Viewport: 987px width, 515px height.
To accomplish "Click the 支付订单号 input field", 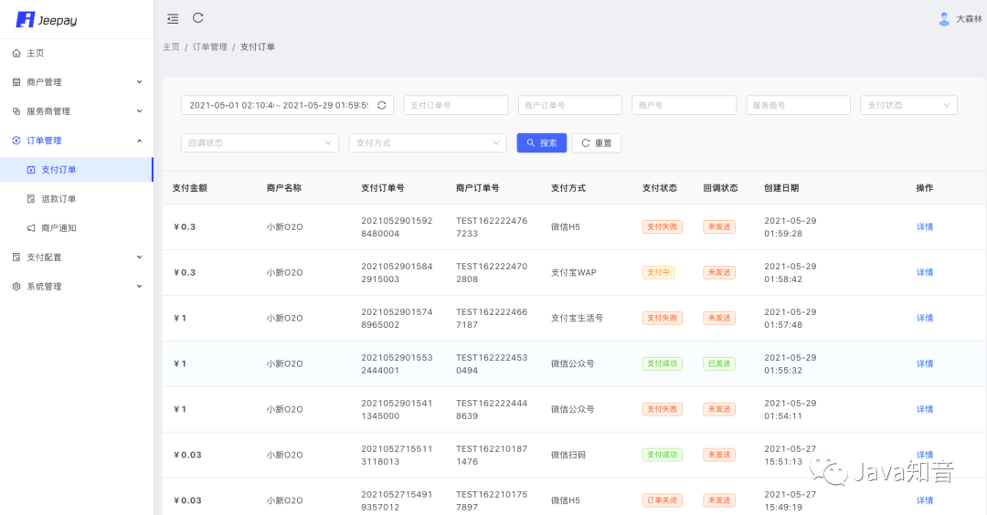I will coord(456,105).
